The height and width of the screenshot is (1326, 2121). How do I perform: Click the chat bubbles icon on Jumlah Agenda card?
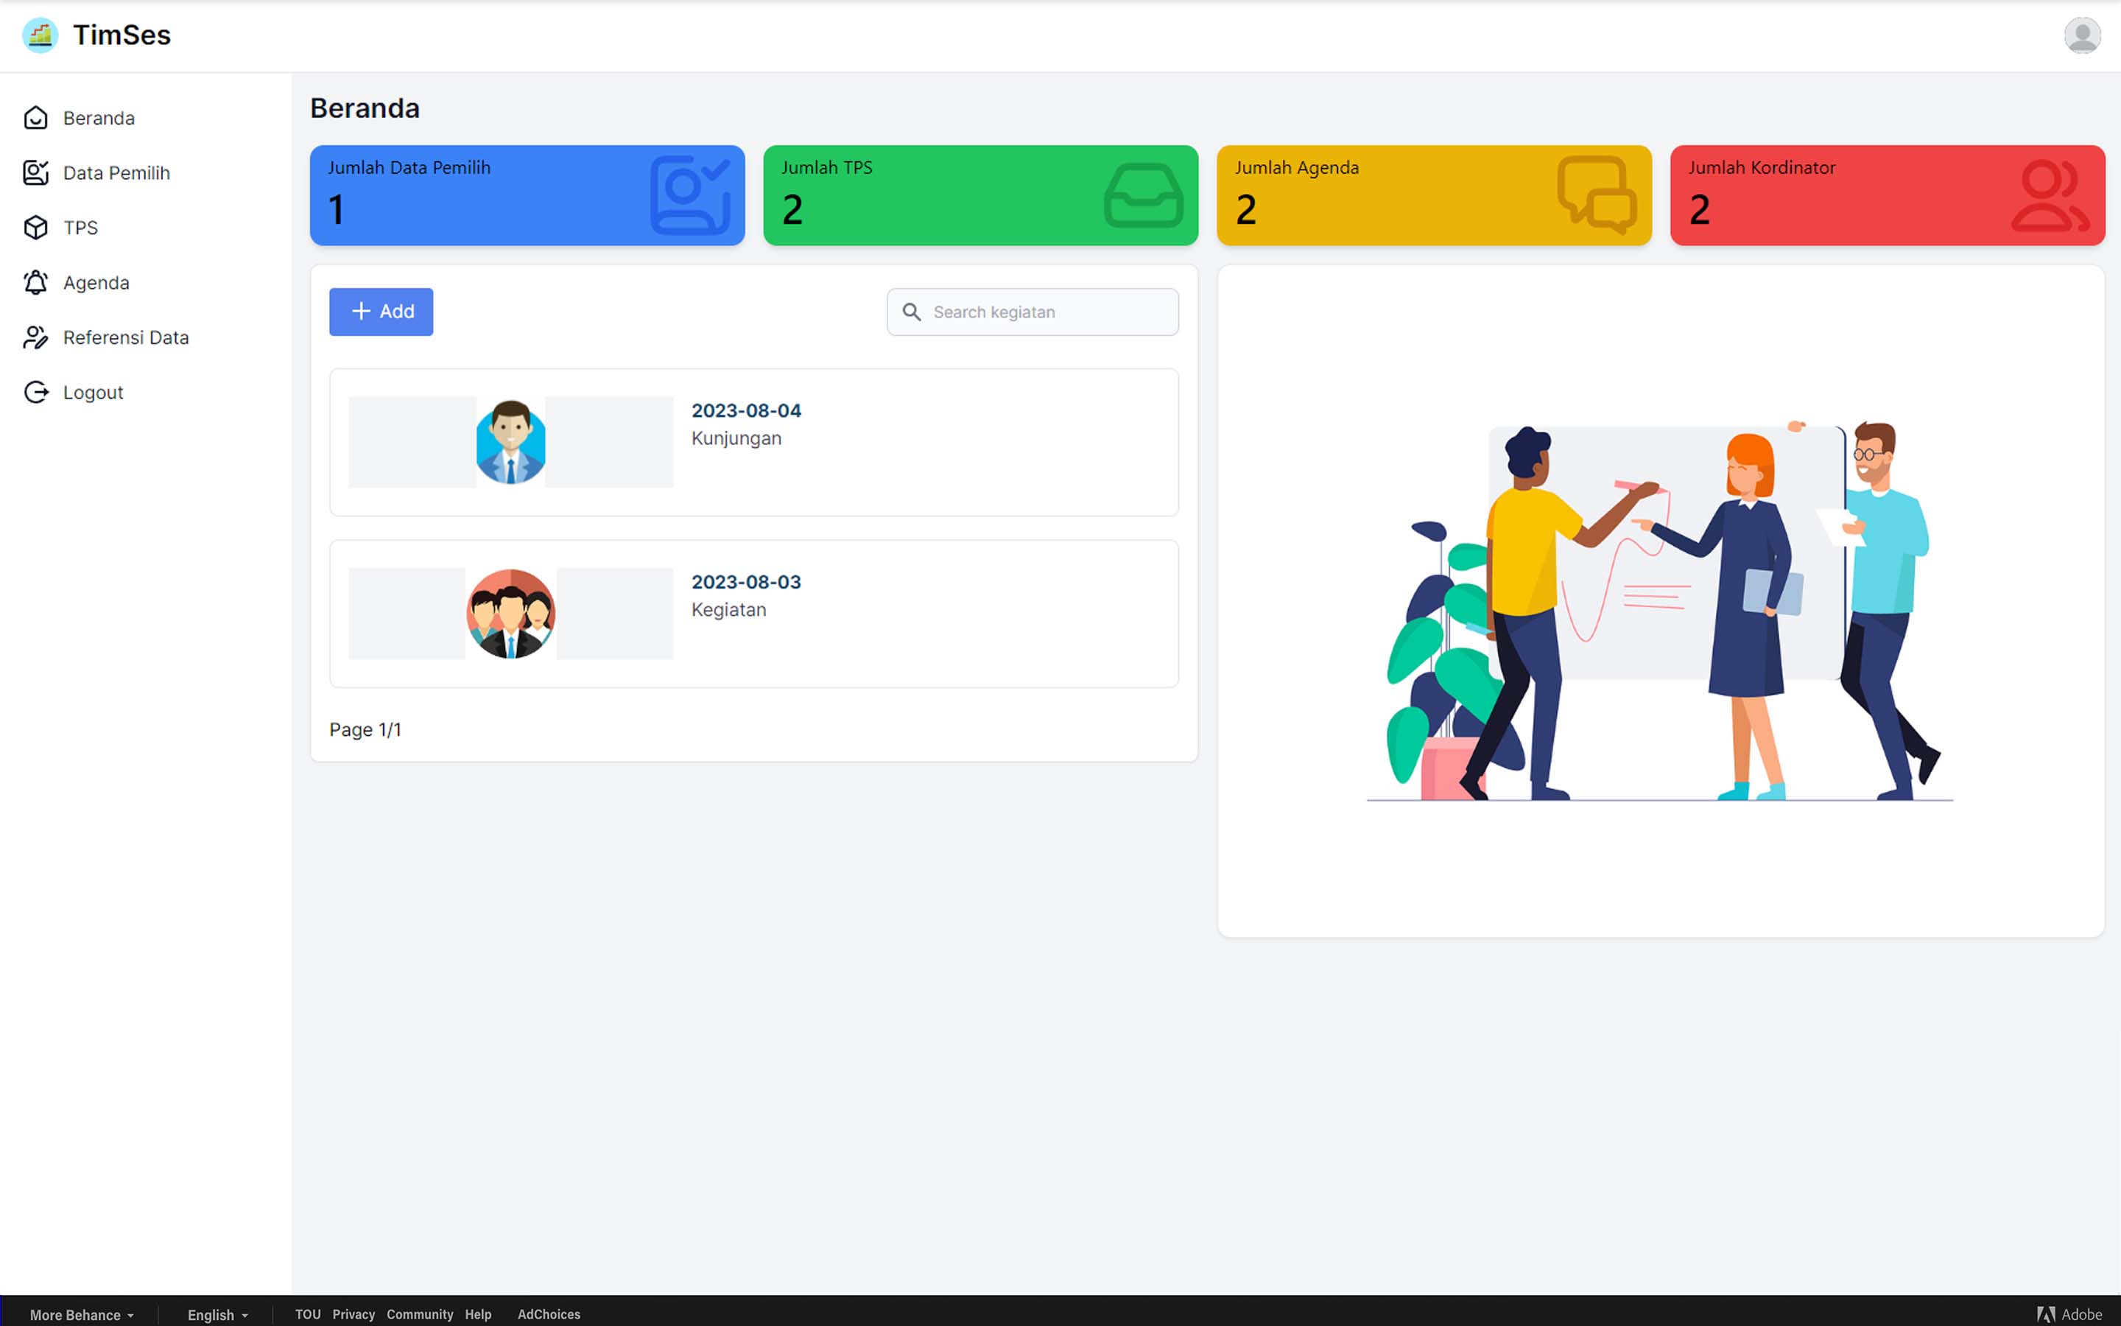pos(1596,195)
